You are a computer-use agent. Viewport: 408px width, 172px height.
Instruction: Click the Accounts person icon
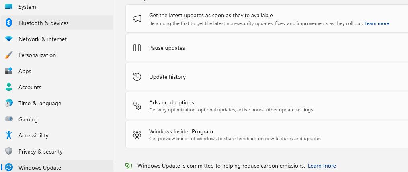coord(9,87)
